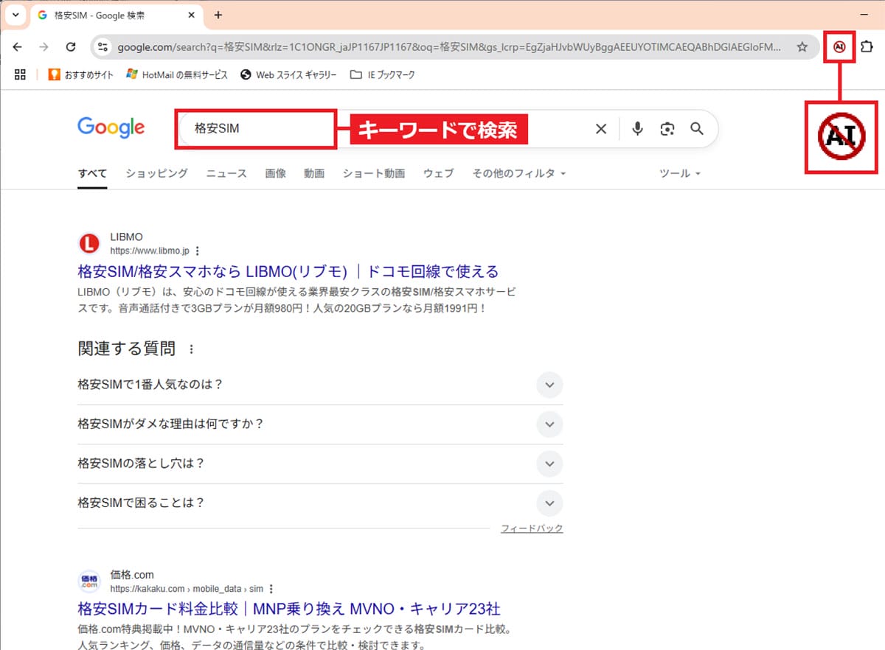Click the browser back arrow
The width and height of the screenshot is (885, 650).
point(18,46)
